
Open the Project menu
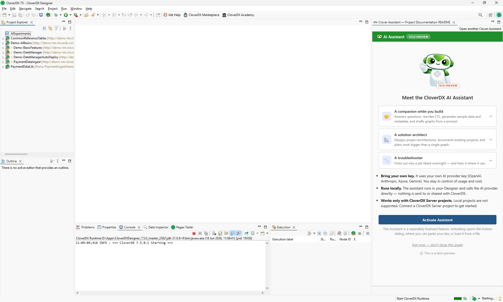click(x=53, y=9)
